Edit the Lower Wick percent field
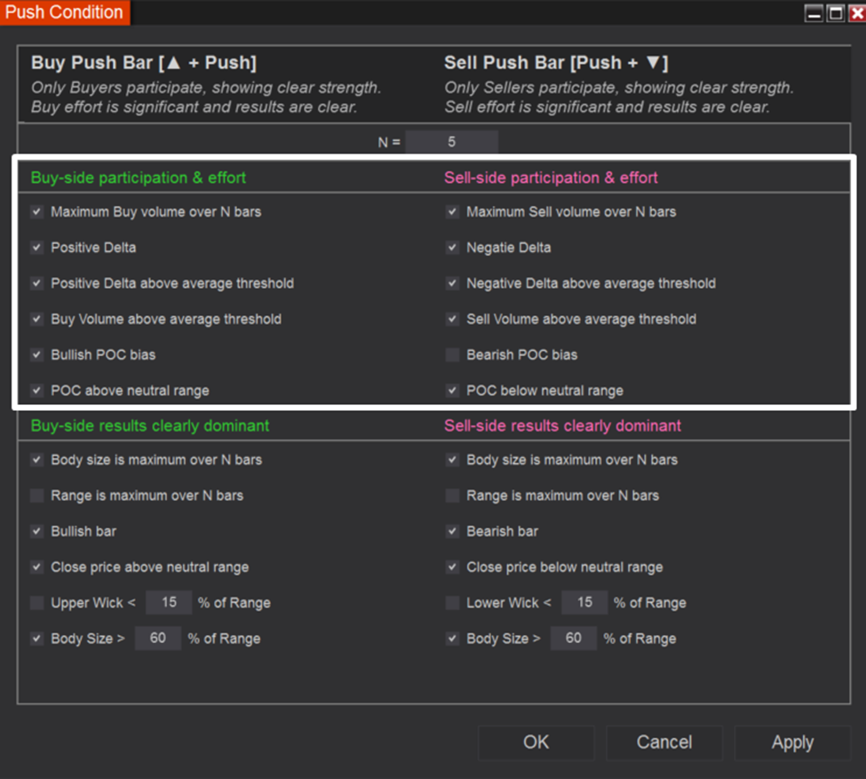Viewport: 866px width, 779px height. [584, 602]
